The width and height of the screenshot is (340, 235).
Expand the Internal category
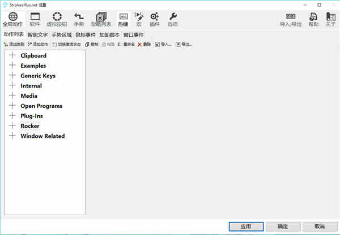12,85
